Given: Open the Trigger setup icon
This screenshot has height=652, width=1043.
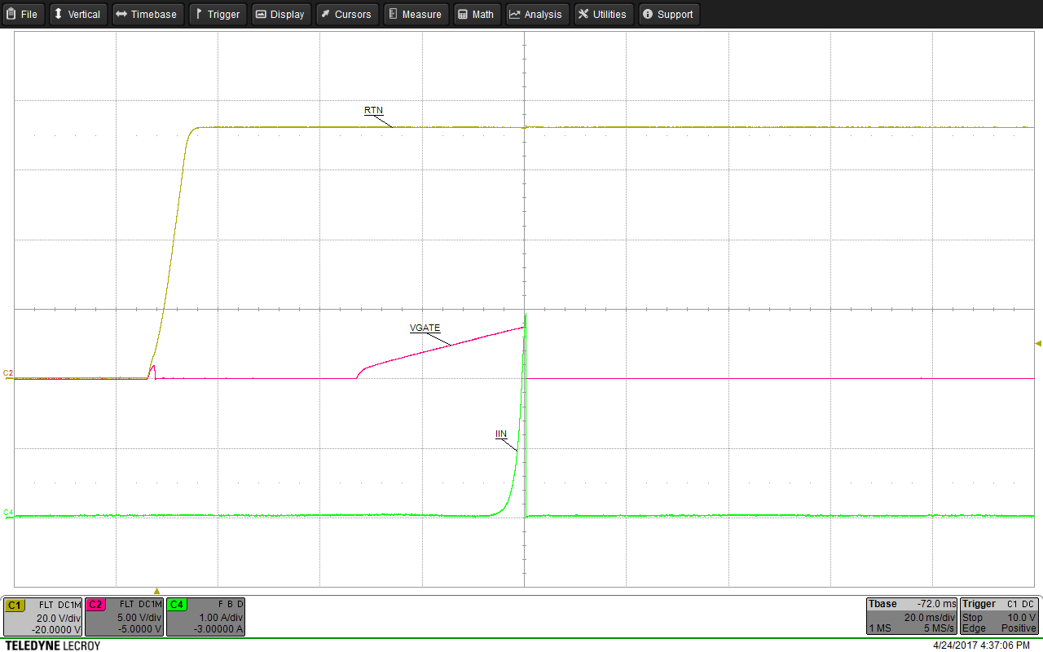Looking at the screenshot, I should (217, 14).
